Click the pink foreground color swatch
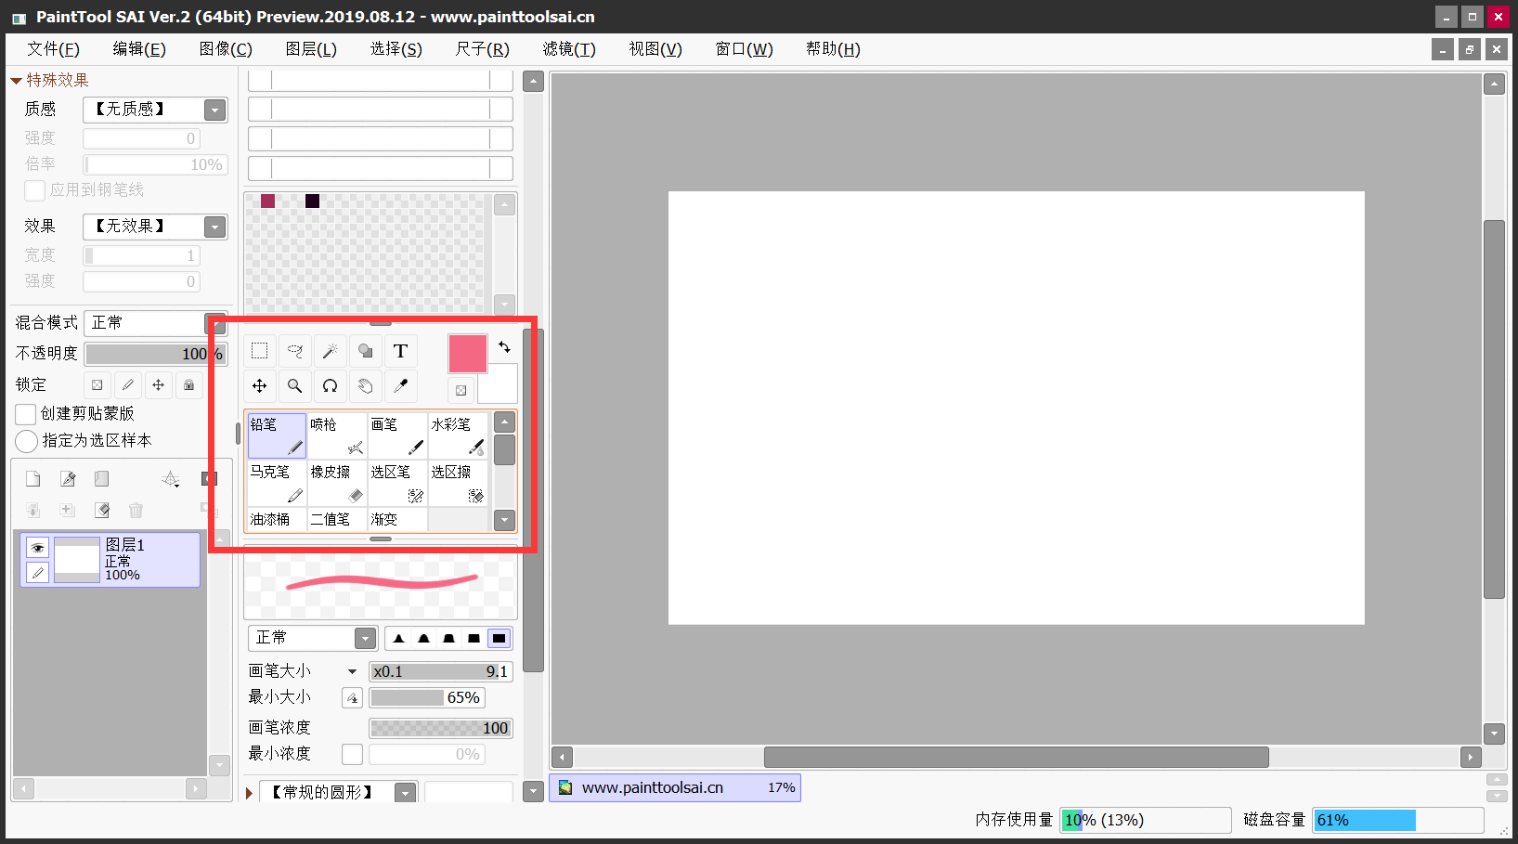Viewport: 1518px width, 844px height. tap(468, 354)
